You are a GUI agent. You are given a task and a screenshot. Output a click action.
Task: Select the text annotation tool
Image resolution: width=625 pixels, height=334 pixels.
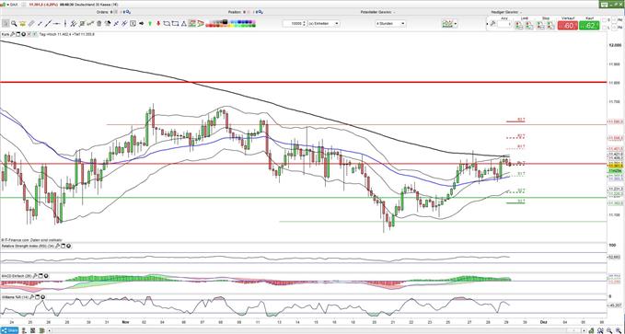point(133,24)
